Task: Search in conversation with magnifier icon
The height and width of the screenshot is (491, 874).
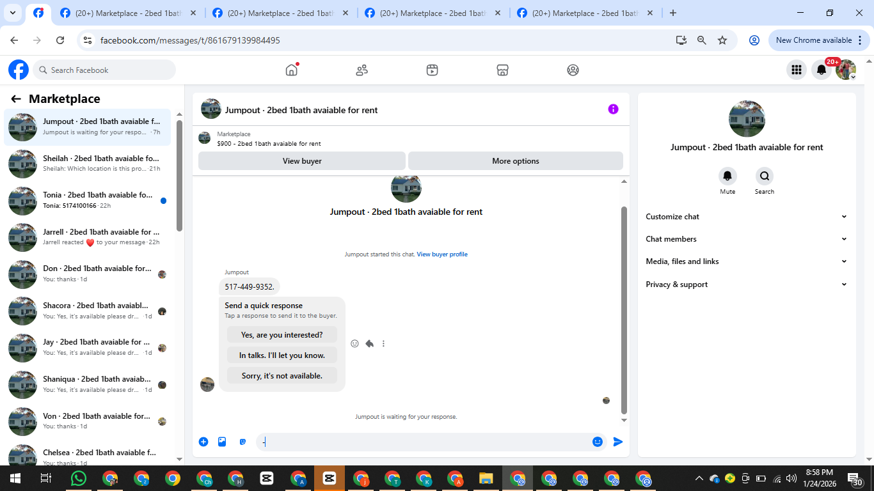Action: pyautogui.click(x=765, y=176)
